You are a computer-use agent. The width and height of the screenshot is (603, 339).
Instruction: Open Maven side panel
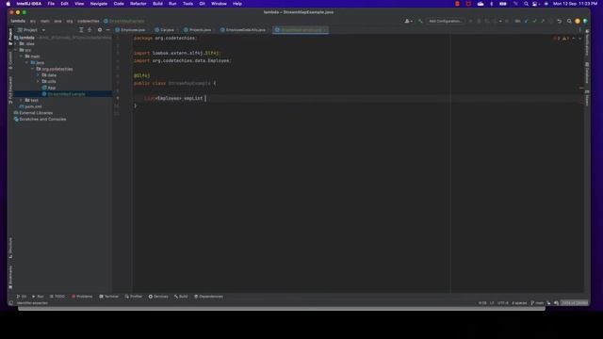587,98
